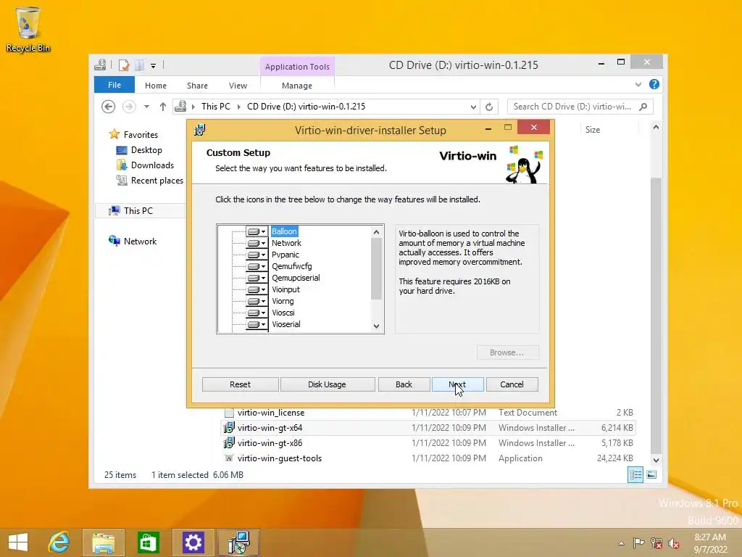Collapse the ribbon with the chevron
Viewport: 742px width, 557px height.
638,84
